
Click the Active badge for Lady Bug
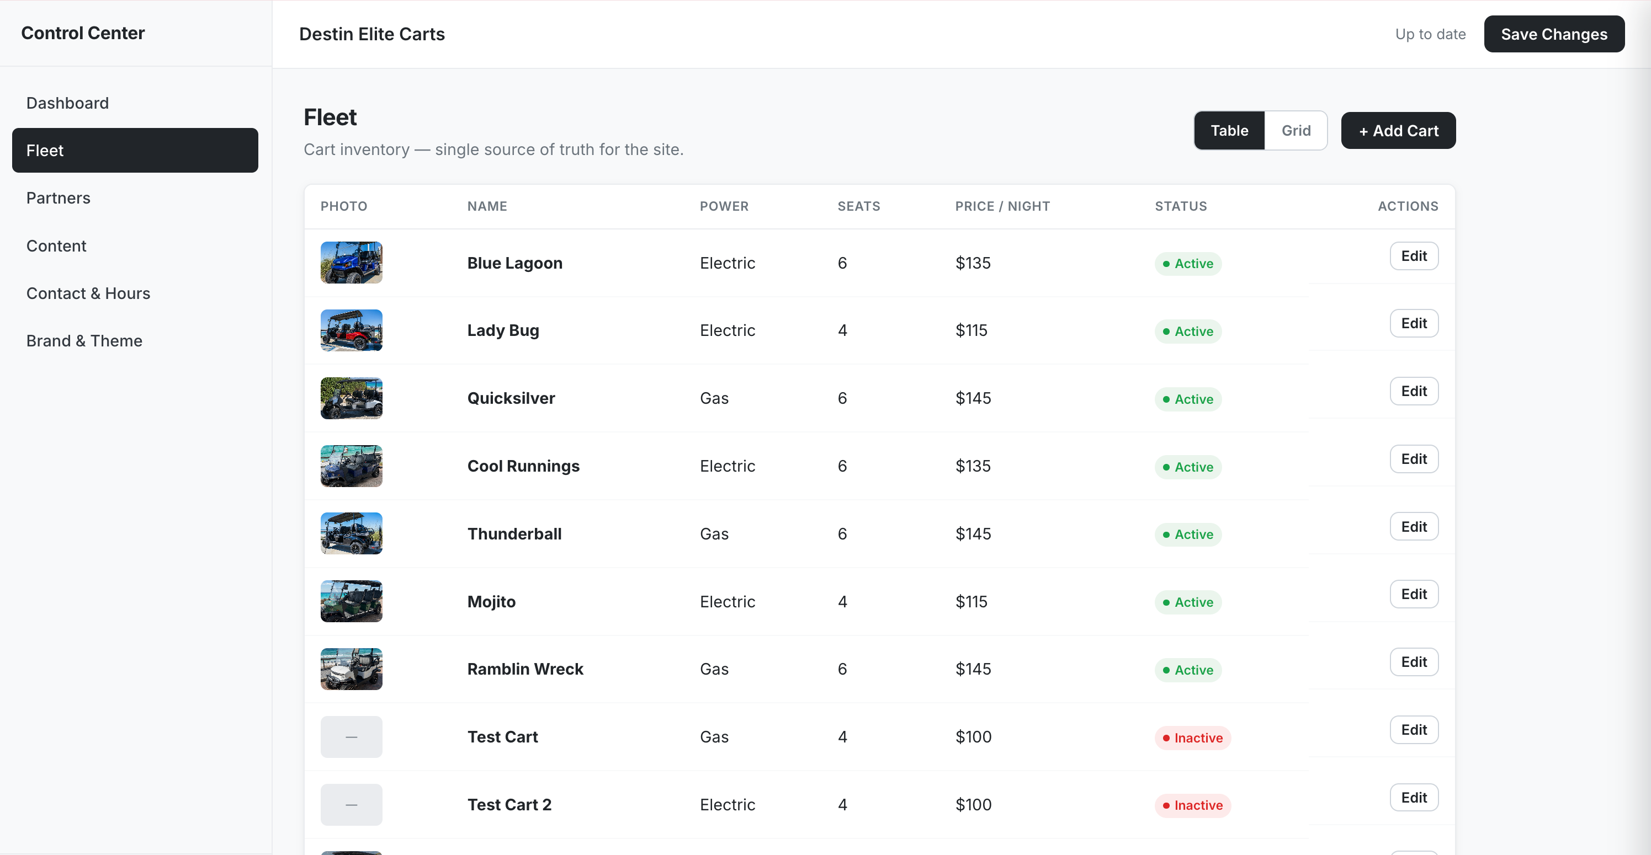tap(1188, 332)
